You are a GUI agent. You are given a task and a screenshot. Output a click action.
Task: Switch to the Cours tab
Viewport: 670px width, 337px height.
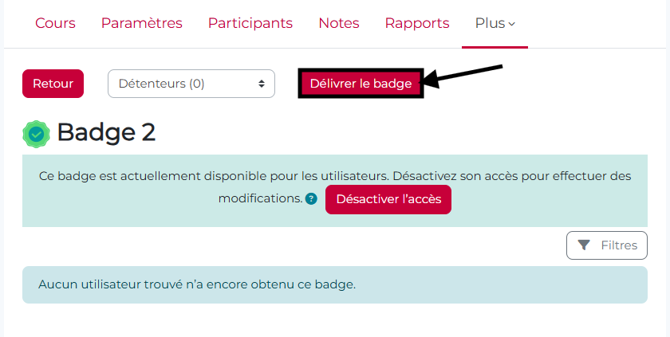pos(55,23)
